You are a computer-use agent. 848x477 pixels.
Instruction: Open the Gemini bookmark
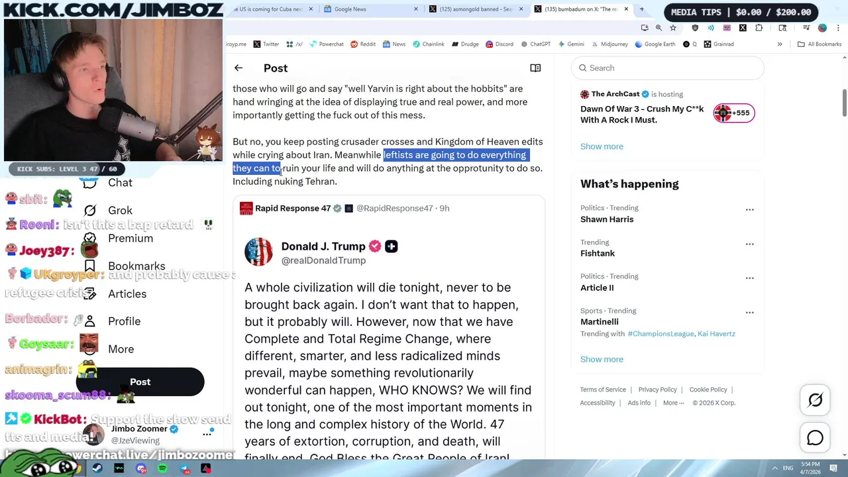(x=570, y=44)
